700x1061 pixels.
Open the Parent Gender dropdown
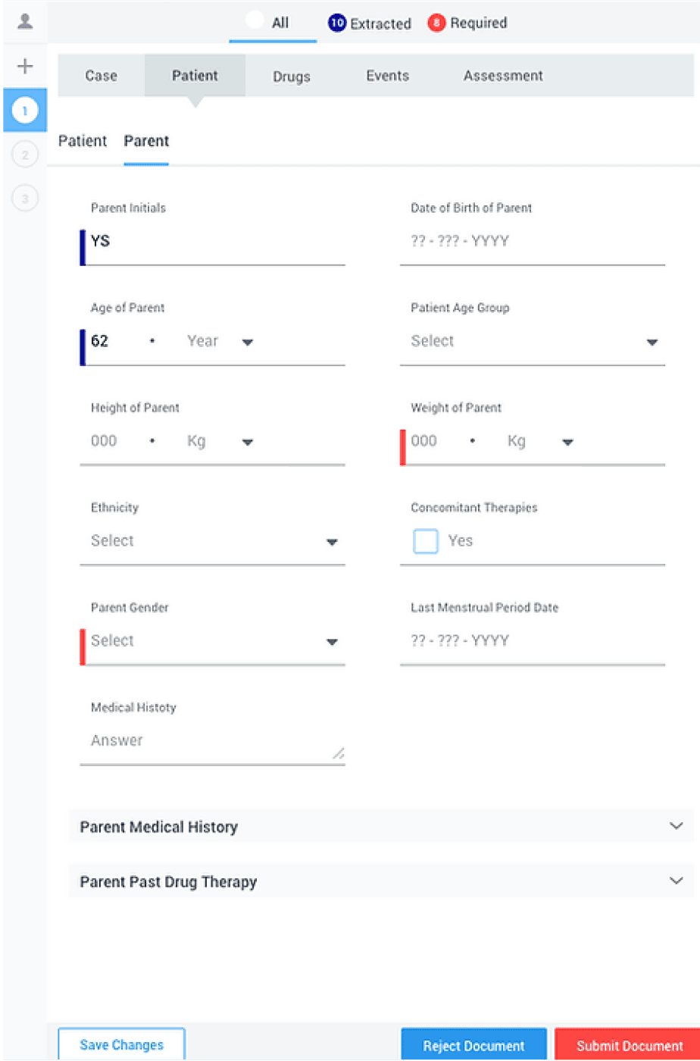[213, 641]
